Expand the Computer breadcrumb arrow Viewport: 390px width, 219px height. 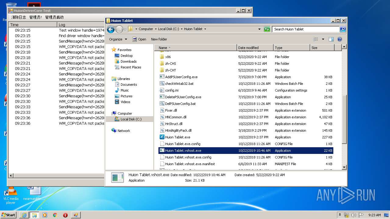click(155, 29)
